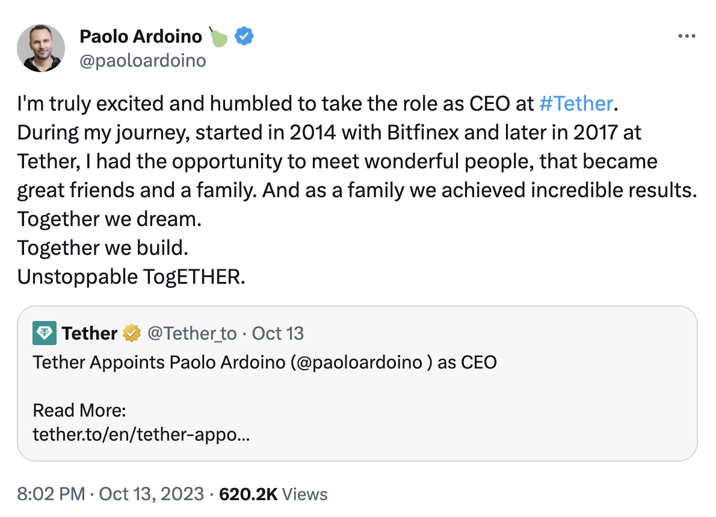Click the pear emoji next to the name
Image resolution: width=716 pixels, height=517 pixels.
click(x=218, y=37)
